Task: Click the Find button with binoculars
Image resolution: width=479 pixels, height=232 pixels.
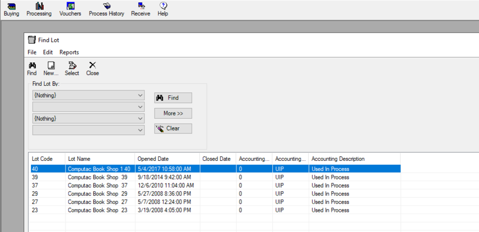Action: click(x=173, y=98)
